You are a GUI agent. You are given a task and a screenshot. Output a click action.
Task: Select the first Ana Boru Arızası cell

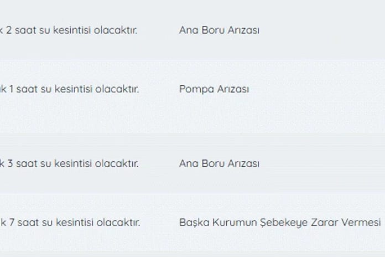(219, 30)
